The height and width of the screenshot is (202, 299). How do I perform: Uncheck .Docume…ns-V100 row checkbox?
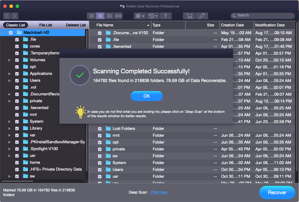click(x=100, y=33)
